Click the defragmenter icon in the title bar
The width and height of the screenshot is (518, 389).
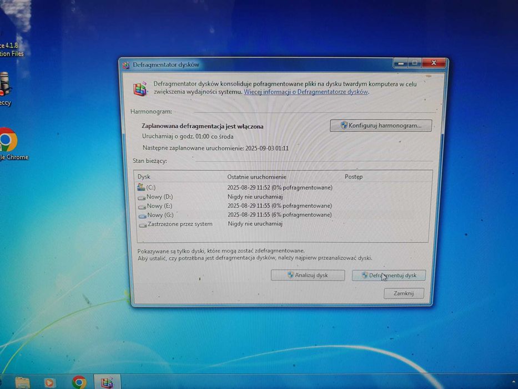126,65
